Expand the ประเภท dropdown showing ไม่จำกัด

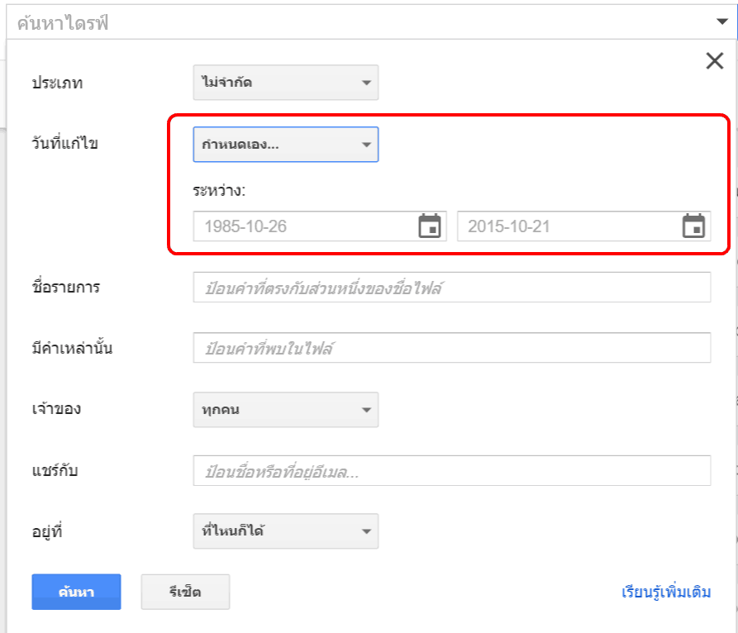[285, 83]
